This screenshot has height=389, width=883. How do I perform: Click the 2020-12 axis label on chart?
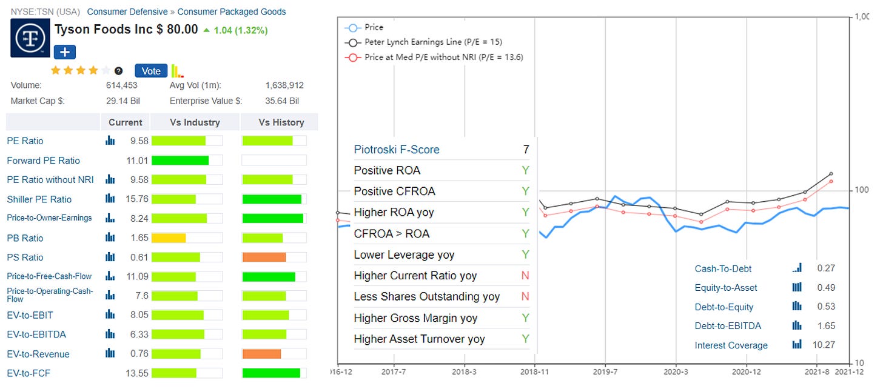coord(746,371)
